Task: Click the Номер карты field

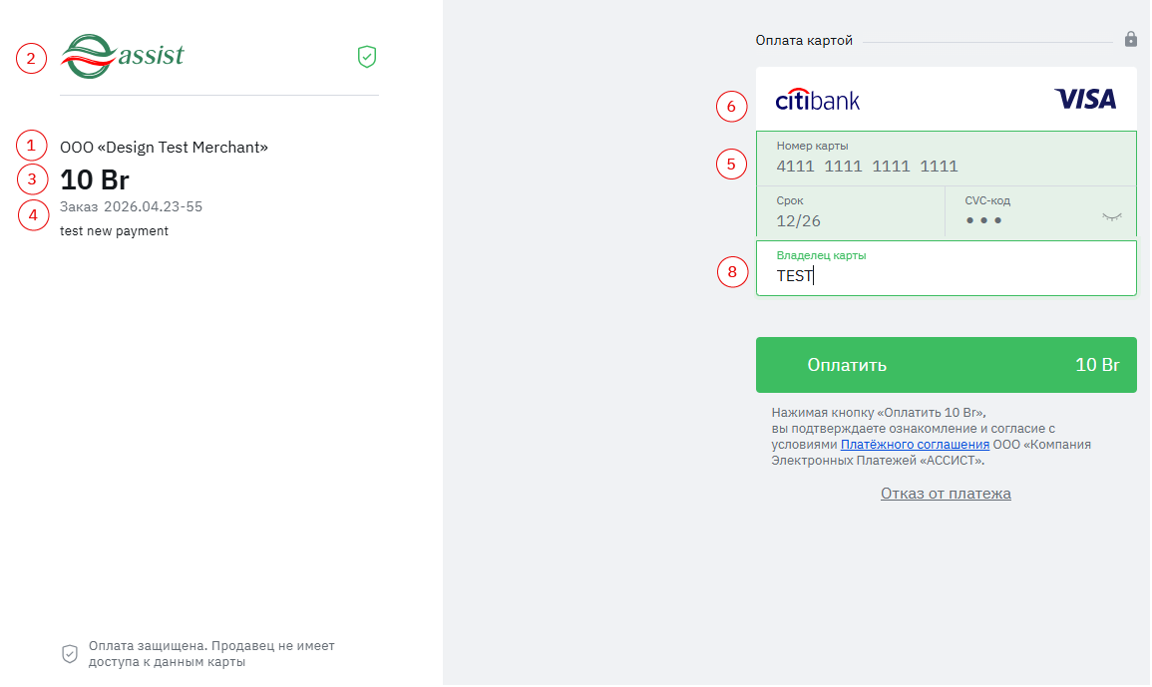Action: (x=947, y=158)
